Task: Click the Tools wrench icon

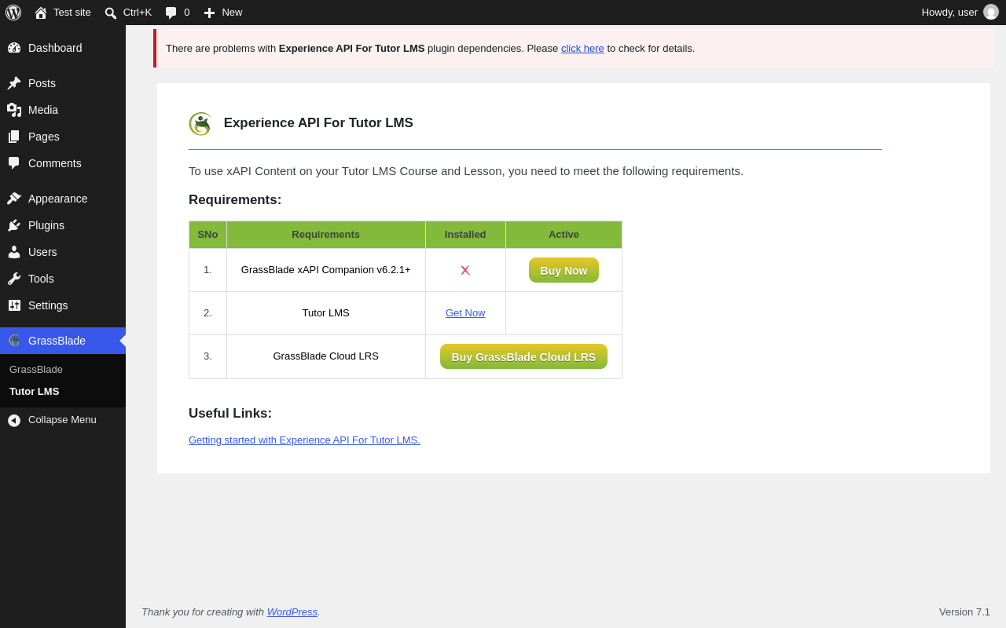Action: 14,279
